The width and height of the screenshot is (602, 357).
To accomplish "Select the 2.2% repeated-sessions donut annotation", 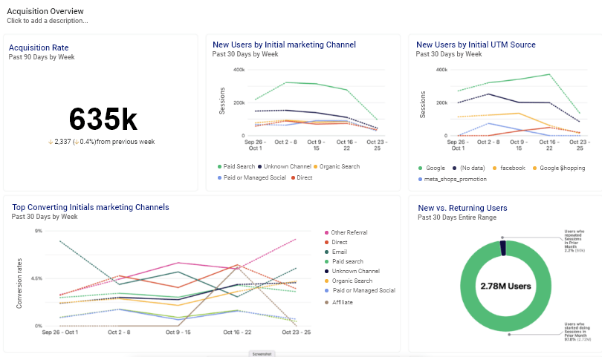I will pos(575,240).
